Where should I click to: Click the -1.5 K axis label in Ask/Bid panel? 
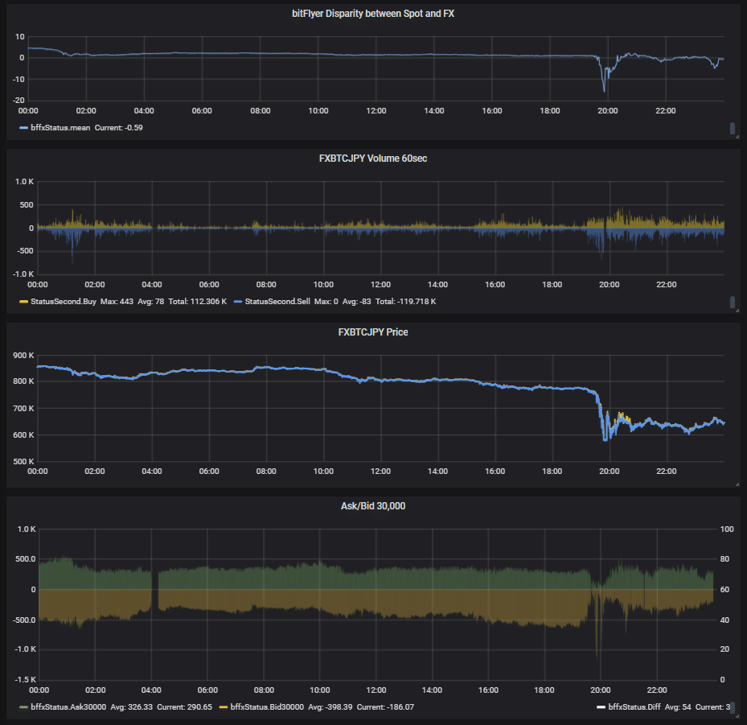(x=27, y=680)
